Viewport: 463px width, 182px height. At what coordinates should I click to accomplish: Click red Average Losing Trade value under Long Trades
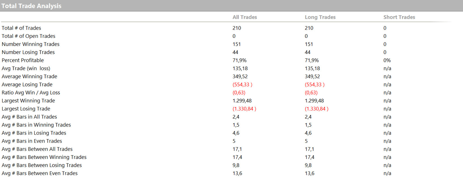[314, 85]
